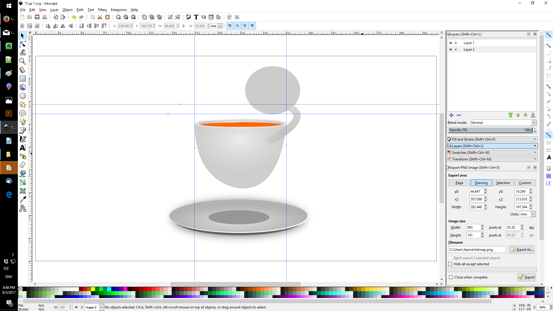
Task: Switch export area to Selection
Action: (x=503, y=183)
